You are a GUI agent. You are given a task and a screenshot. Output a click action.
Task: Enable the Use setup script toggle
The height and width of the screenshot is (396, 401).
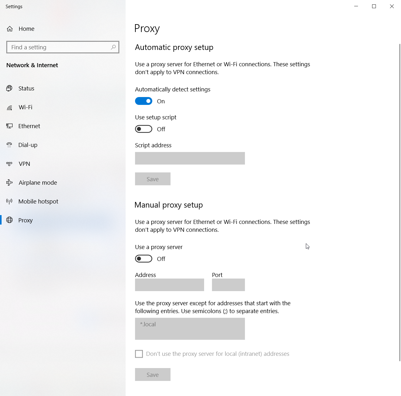click(x=144, y=129)
